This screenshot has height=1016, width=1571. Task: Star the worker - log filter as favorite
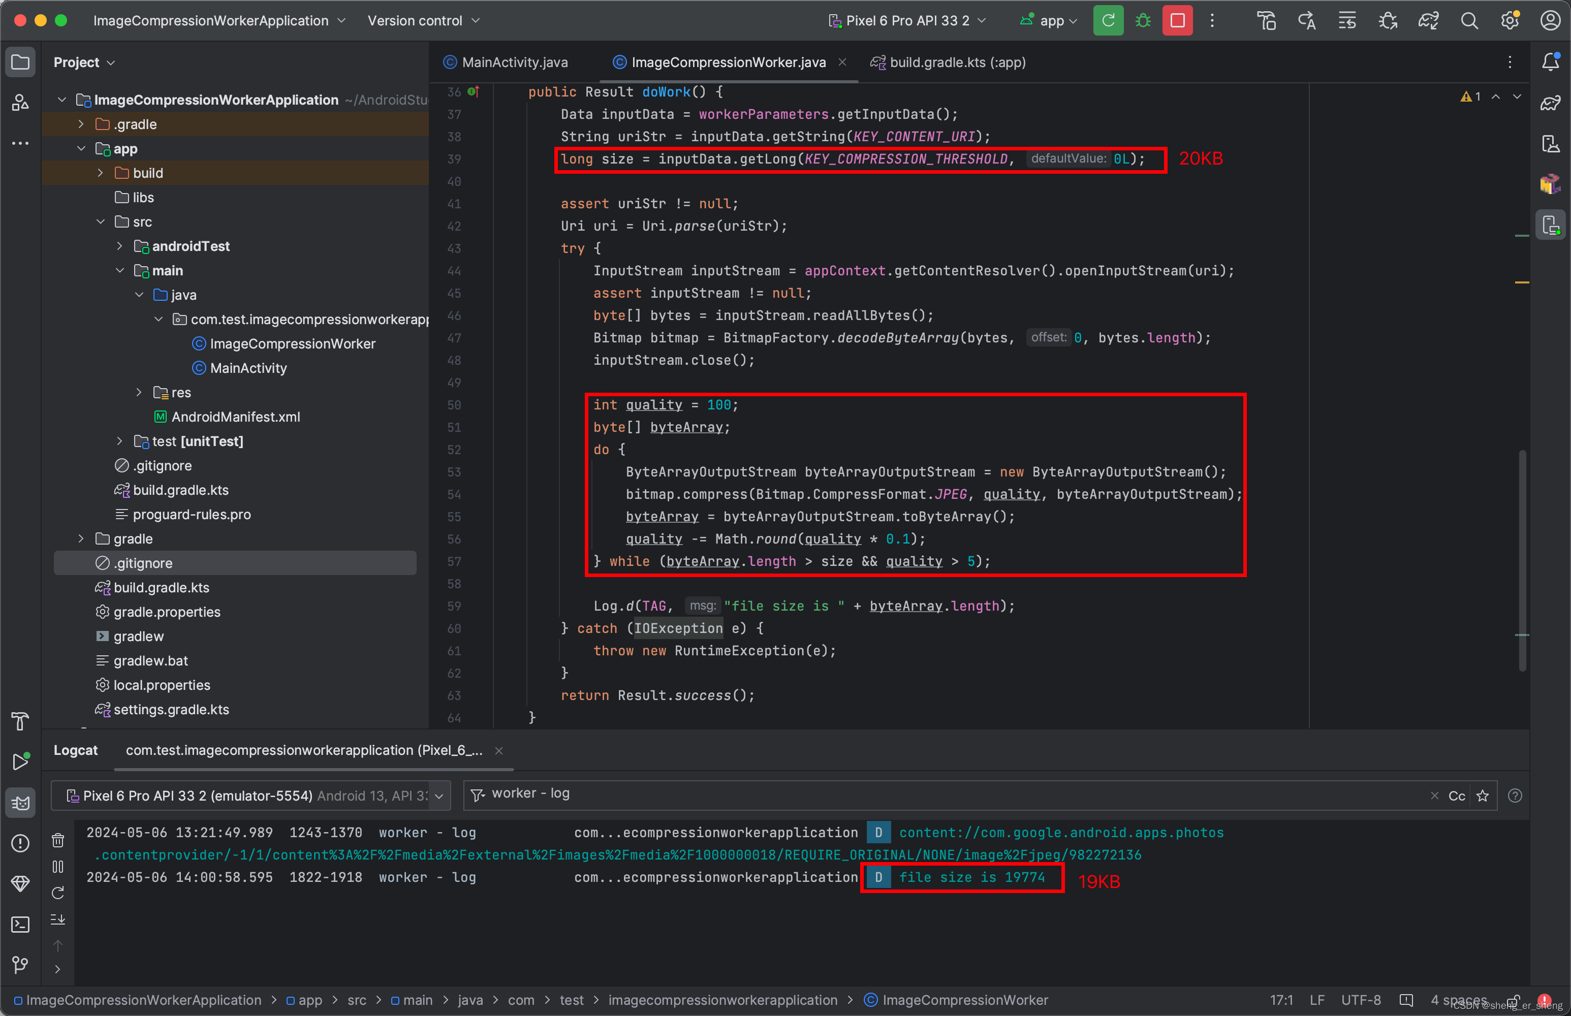(1483, 796)
